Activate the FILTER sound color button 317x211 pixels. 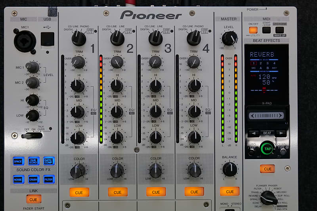(x=49, y=179)
